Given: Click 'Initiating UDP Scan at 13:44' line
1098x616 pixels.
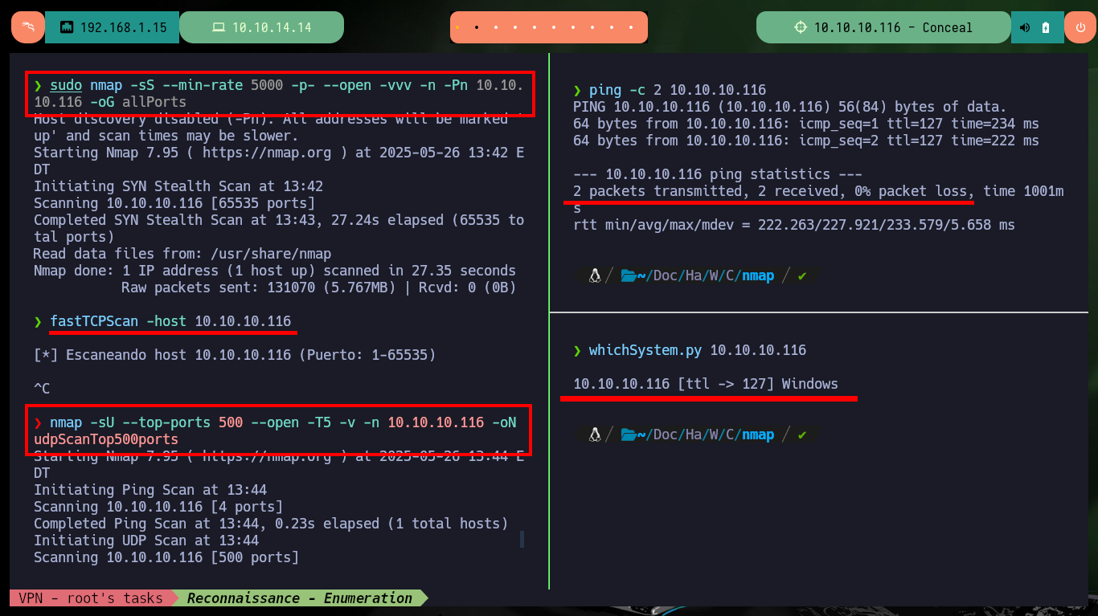Looking at the screenshot, I should pyautogui.click(x=146, y=541).
